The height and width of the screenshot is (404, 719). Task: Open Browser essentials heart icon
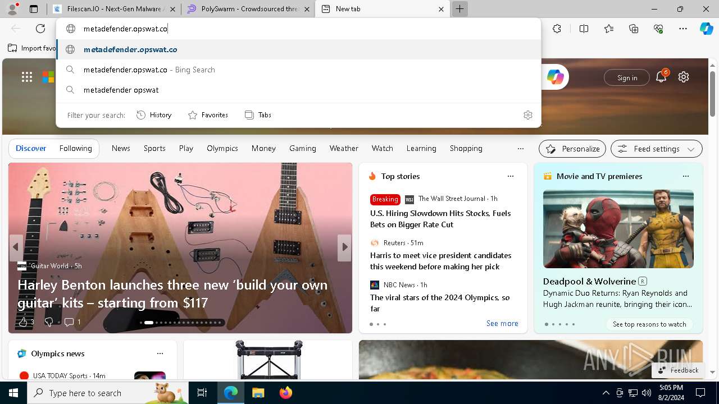pos(658,29)
